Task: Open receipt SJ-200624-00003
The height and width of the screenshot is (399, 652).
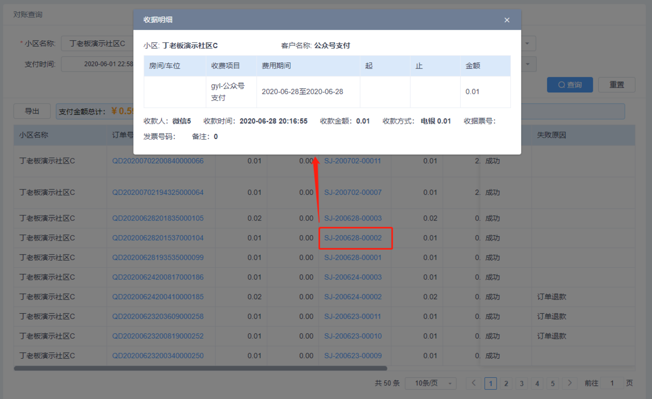Action: coord(353,277)
